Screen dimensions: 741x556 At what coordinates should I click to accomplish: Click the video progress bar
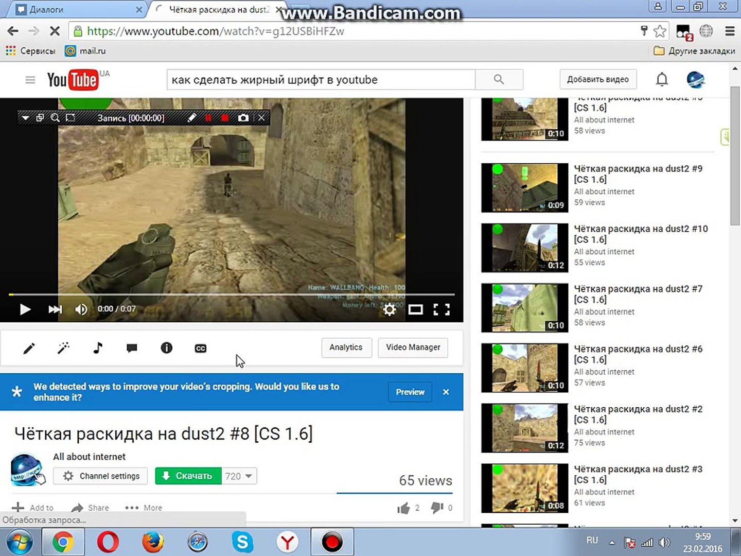[x=232, y=294]
